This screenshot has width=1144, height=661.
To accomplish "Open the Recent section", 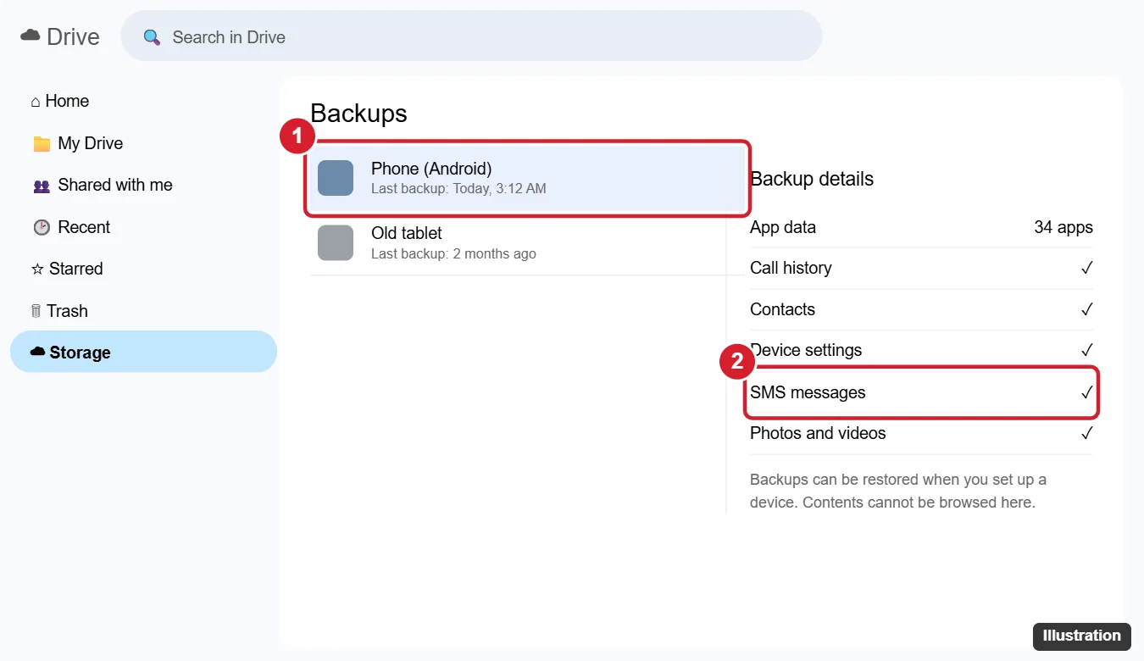I will (x=143, y=227).
